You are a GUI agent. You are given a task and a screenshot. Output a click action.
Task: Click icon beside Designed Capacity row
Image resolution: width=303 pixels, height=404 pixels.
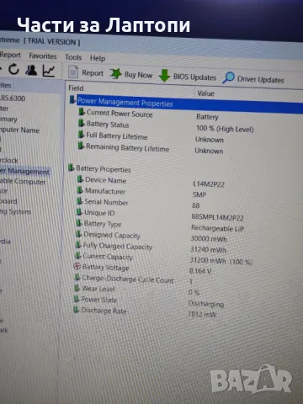coord(78,234)
